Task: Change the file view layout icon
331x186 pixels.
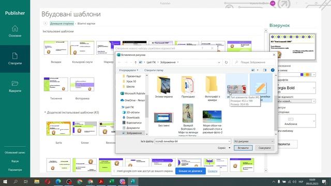Action: click(x=253, y=70)
